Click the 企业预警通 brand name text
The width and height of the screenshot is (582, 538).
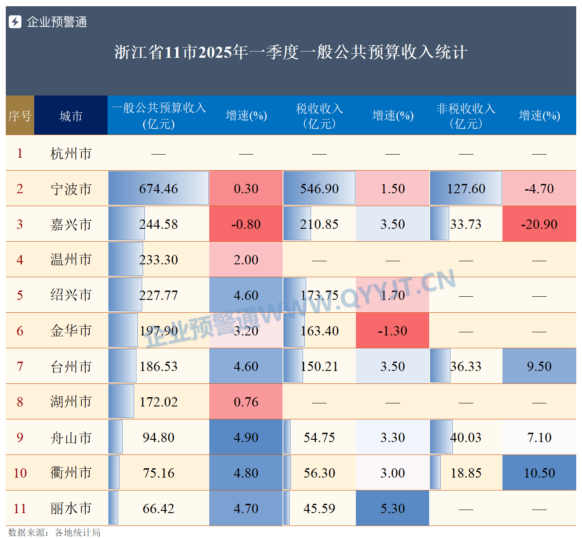click(x=57, y=22)
